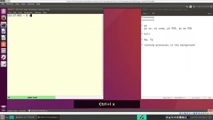Click the '* kill' line in gedit
This screenshot has height=120, width=213.
[x=145, y=34]
